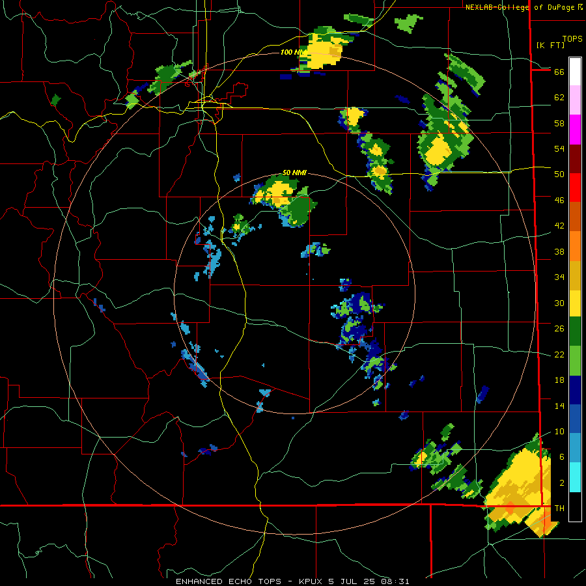This screenshot has height=586, width=586.
Task: Click the "14" scale label
Action: pos(559,406)
